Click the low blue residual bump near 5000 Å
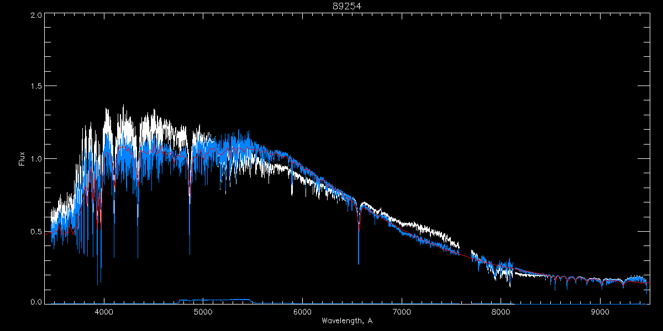This screenshot has width=663, height=331. pos(215,300)
